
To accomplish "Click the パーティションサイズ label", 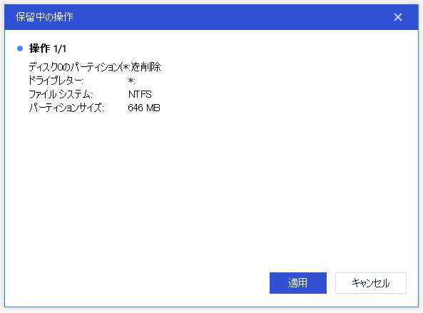I will (x=66, y=108).
